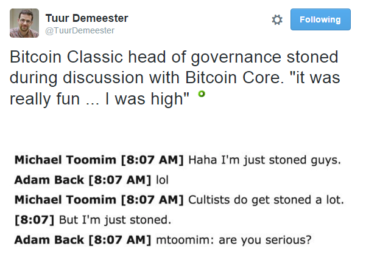The height and width of the screenshot is (263, 366).
Task: Open Tuur Demeester's profile photo
Action: coord(24,23)
